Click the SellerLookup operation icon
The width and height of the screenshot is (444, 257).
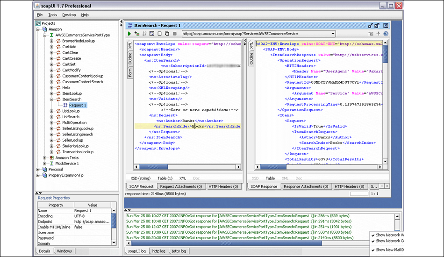(58, 140)
